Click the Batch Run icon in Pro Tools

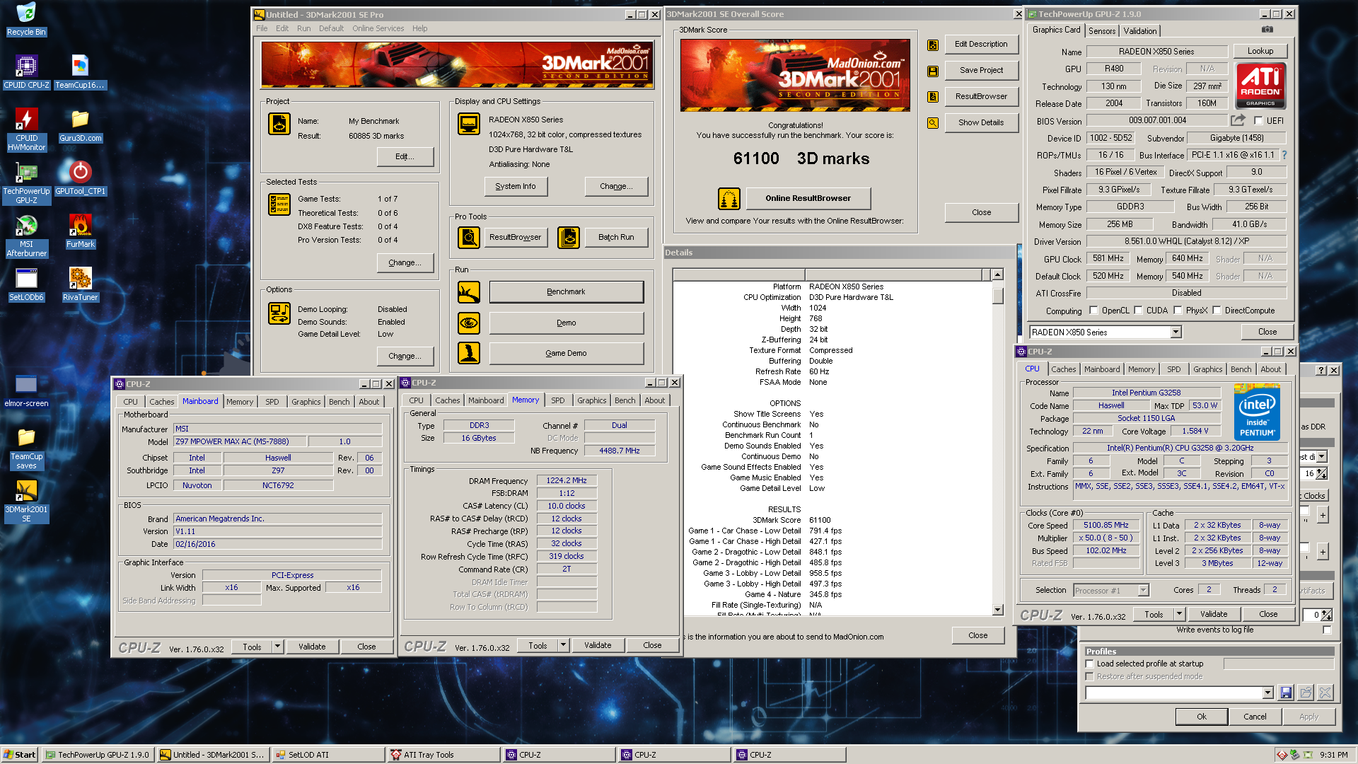click(568, 237)
